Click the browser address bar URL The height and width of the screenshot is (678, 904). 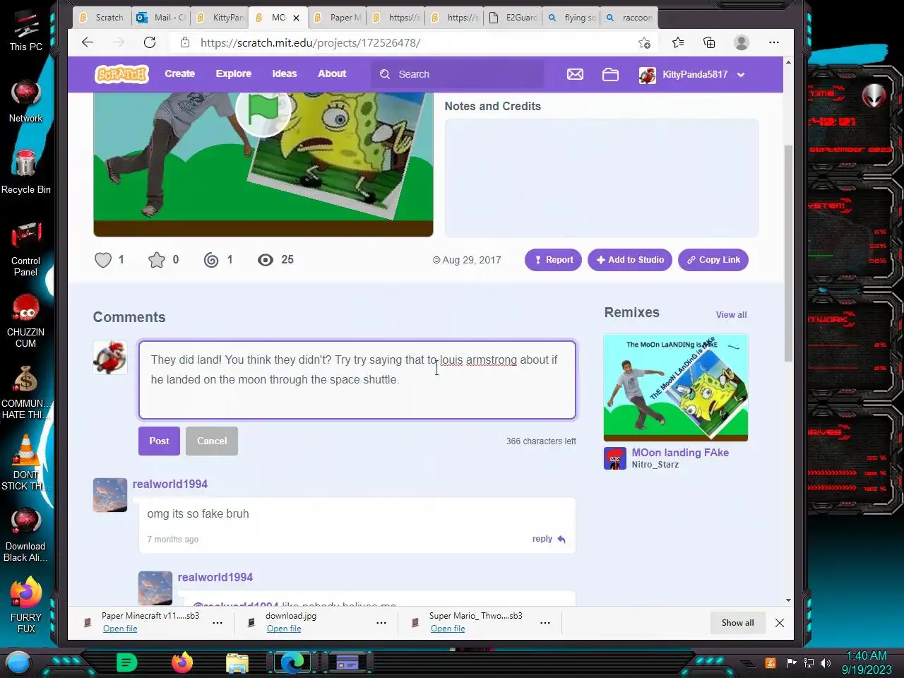[310, 42]
